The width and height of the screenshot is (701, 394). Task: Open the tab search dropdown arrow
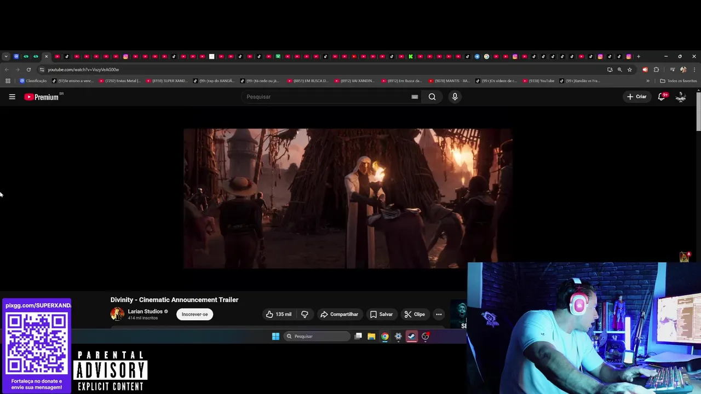click(x=6, y=56)
